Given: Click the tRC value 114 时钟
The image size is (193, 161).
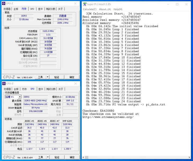Looking at the screenshot, I should (x=48, y=52).
